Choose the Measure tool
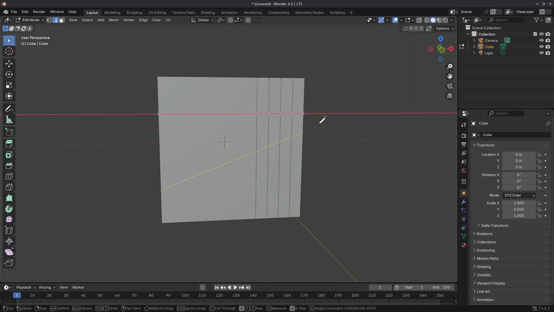 pos(9,120)
